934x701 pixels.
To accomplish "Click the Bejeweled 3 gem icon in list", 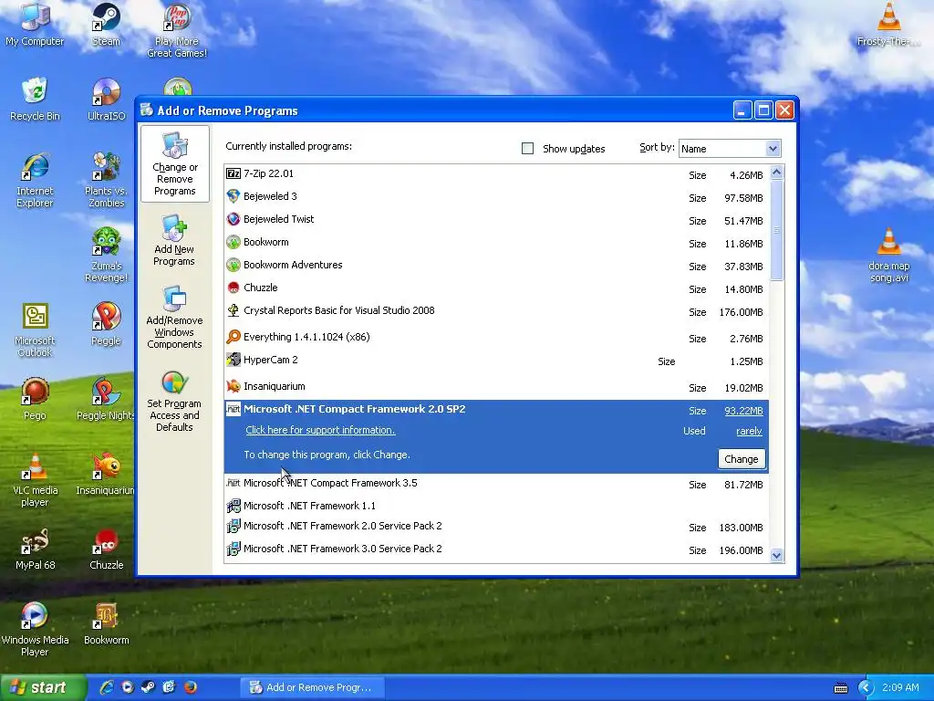I will click(x=233, y=196).
